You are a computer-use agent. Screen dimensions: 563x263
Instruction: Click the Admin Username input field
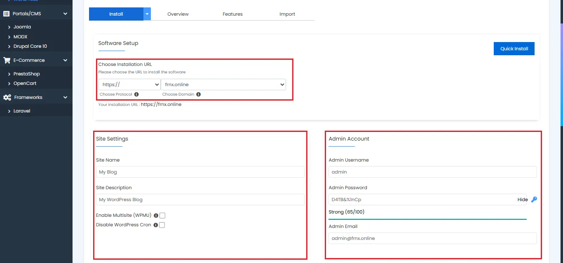point(433,172)
